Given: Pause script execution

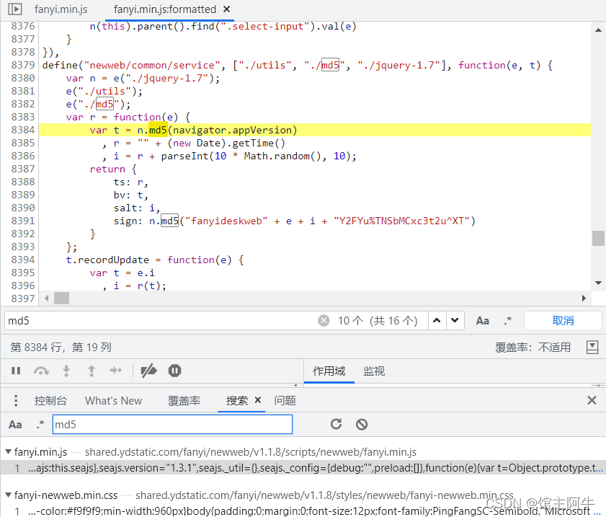Looking at the screenshot, I should [x=16, y=371].
